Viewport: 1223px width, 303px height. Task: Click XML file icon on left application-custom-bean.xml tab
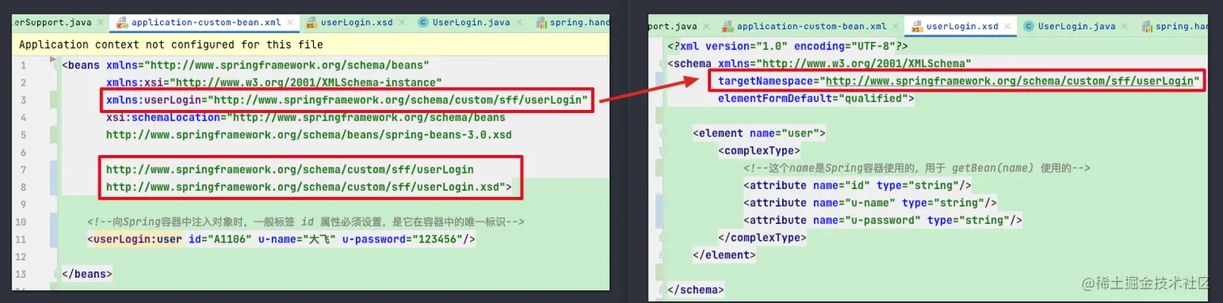click(x=121, y=23)
